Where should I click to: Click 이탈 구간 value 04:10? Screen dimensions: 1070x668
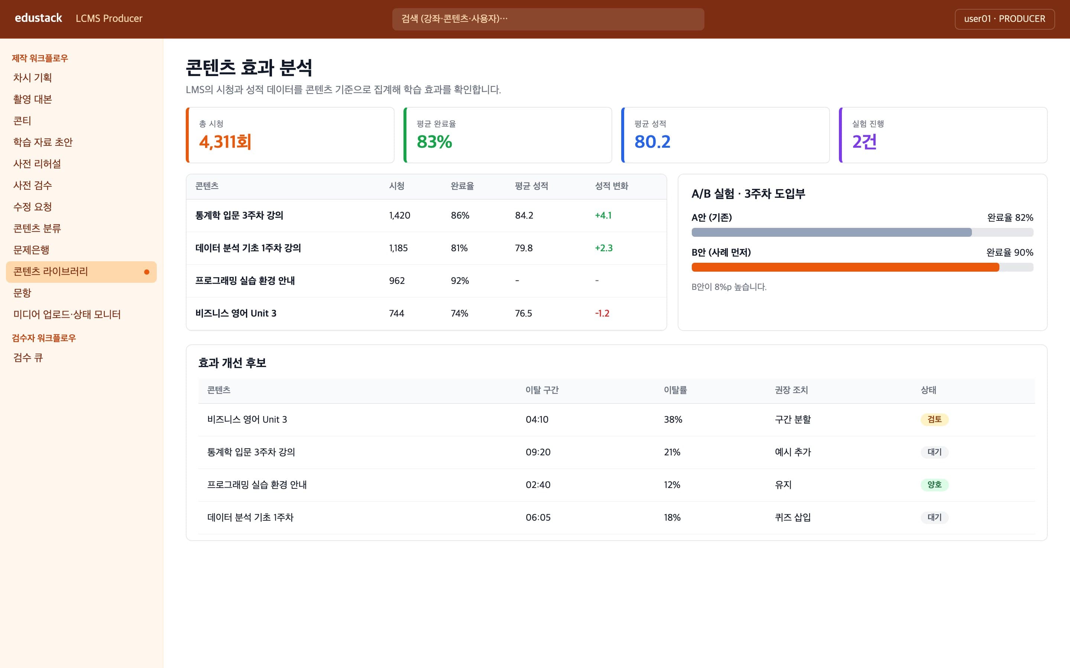[x=537, y=420]
